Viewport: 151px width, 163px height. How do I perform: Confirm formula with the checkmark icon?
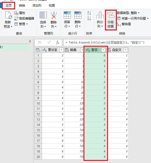click(49, 42)
